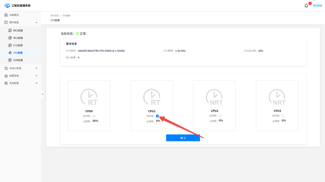Click 硬件配置 in the breadcrumb

coord(55,16)
